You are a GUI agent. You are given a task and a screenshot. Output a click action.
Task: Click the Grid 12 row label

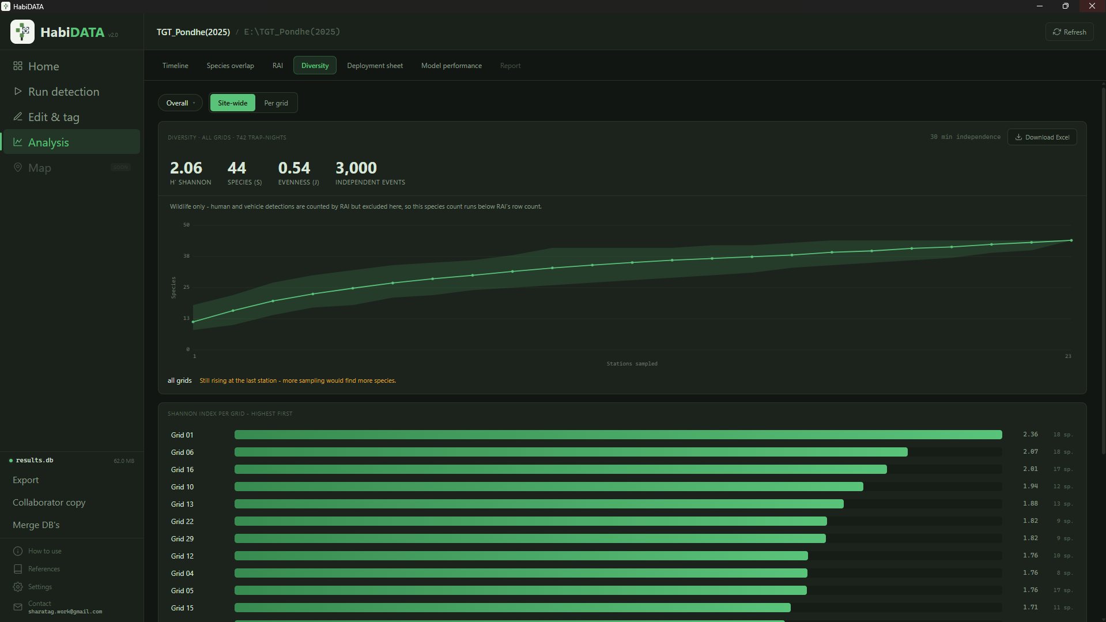tap(182, 556)
